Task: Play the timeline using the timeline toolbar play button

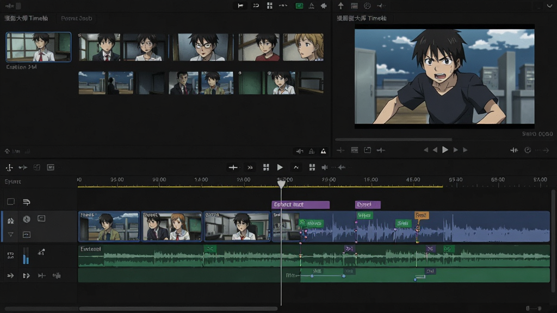Action: coord(280,167)
